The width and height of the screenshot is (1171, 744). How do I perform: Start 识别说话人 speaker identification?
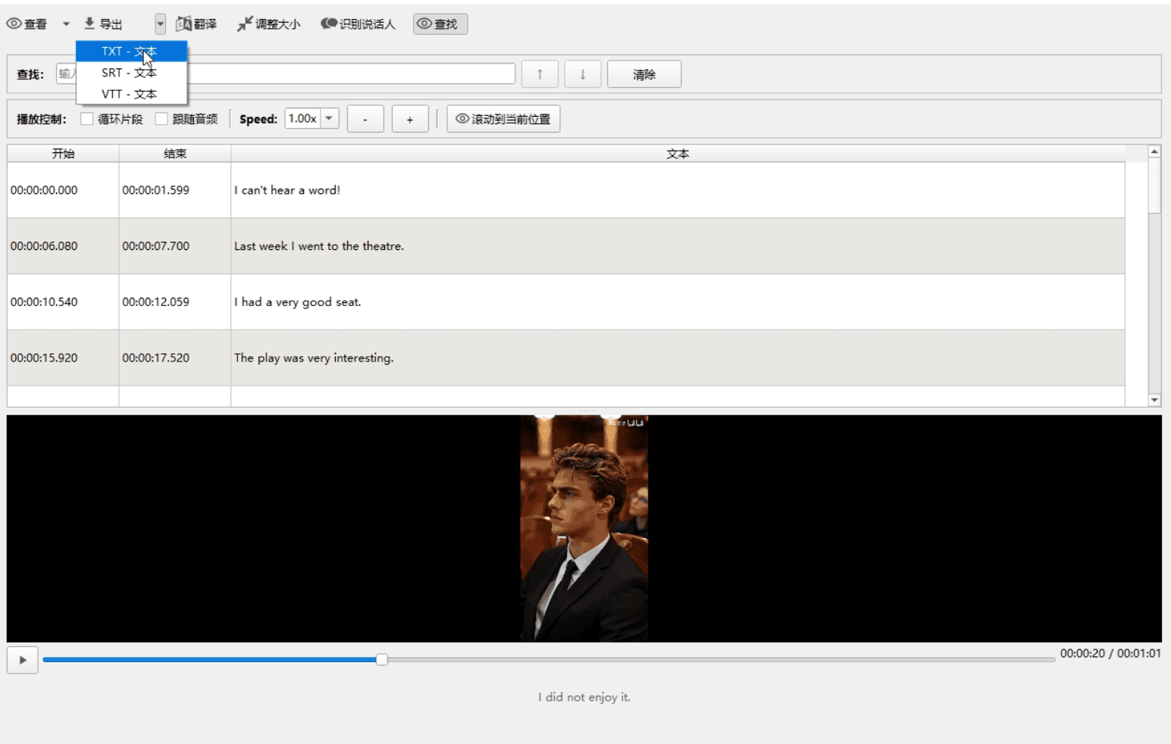(358, 24)
